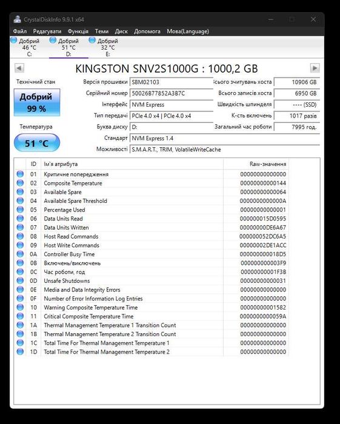Image resolution: width=340 pixels, height=424 pixels.
Task: Click status icon of Warning Composite Temperature Time row
Action: [20, 307]
